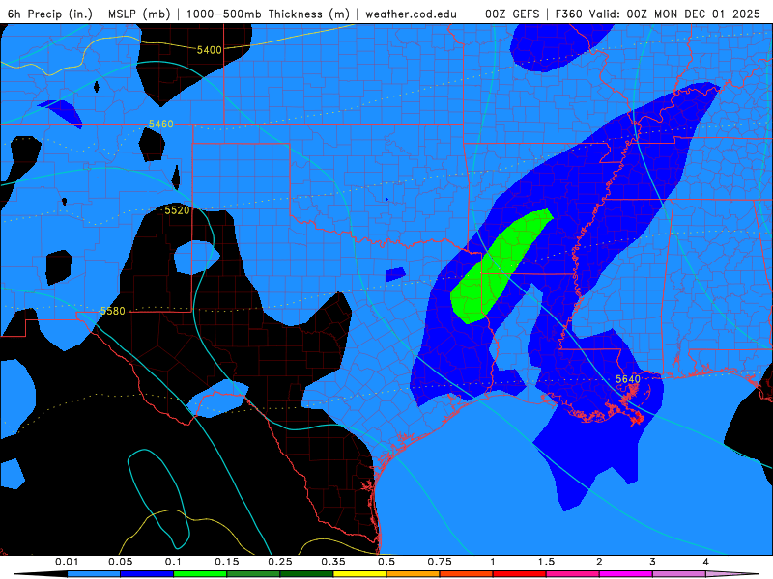Click the 5520 thickness contour label
Image resolution: width=773 pixels, height=579 pixels.
click(177, 210)
